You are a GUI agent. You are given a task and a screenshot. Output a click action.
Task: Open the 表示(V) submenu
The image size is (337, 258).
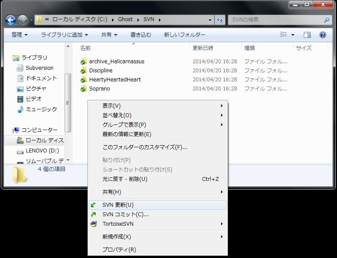[x=158, y=106]
